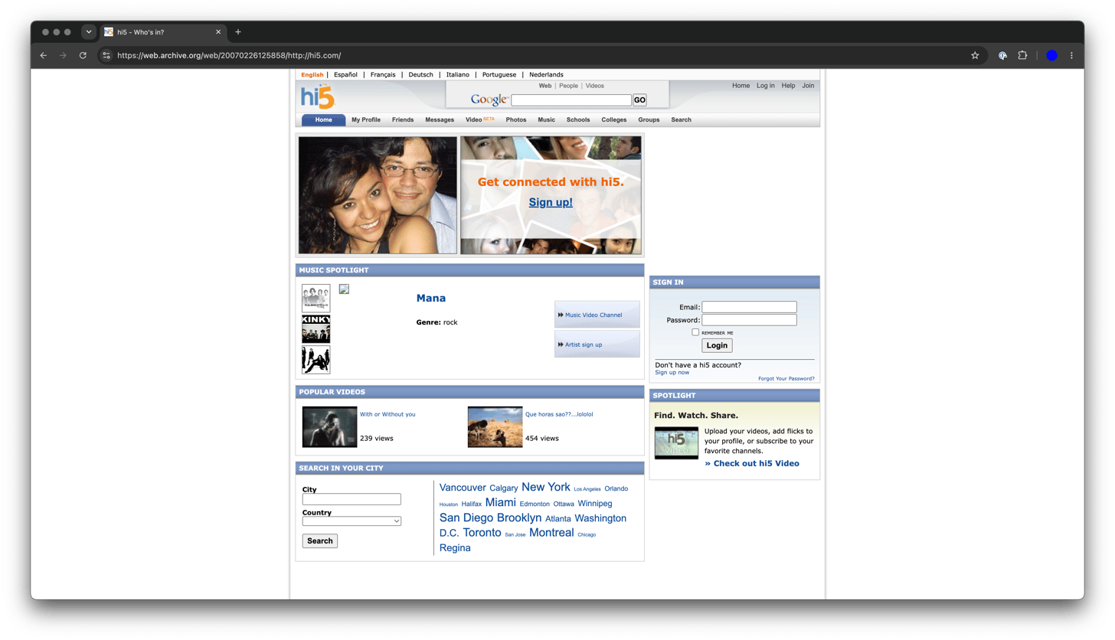The width and height of the screenshot is (1115, 640).
Task: Open the browser extensions puzzle icon
Action: 1022,55
